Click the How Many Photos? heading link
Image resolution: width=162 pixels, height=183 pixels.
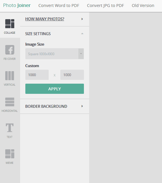tap(45, 19)
